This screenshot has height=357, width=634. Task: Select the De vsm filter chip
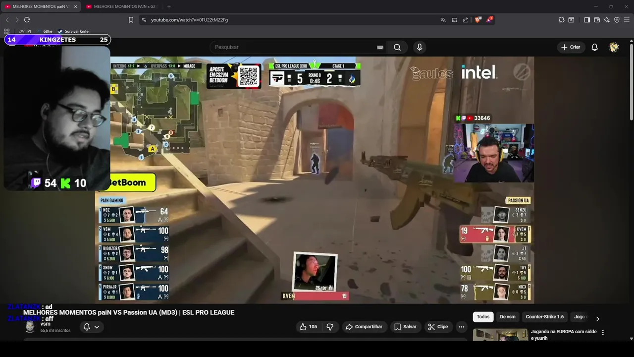pos(508,317)
